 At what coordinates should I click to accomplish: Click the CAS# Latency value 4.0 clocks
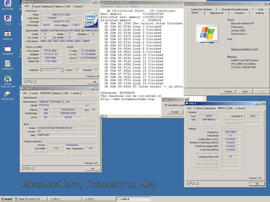pyautogui.click(x=231, y=139)
